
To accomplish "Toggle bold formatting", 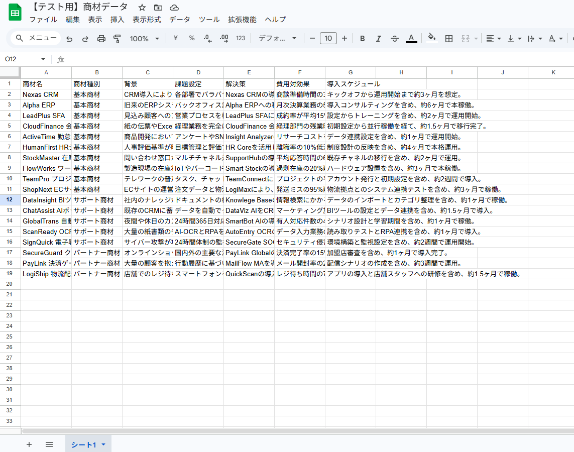I will [363, 39].
